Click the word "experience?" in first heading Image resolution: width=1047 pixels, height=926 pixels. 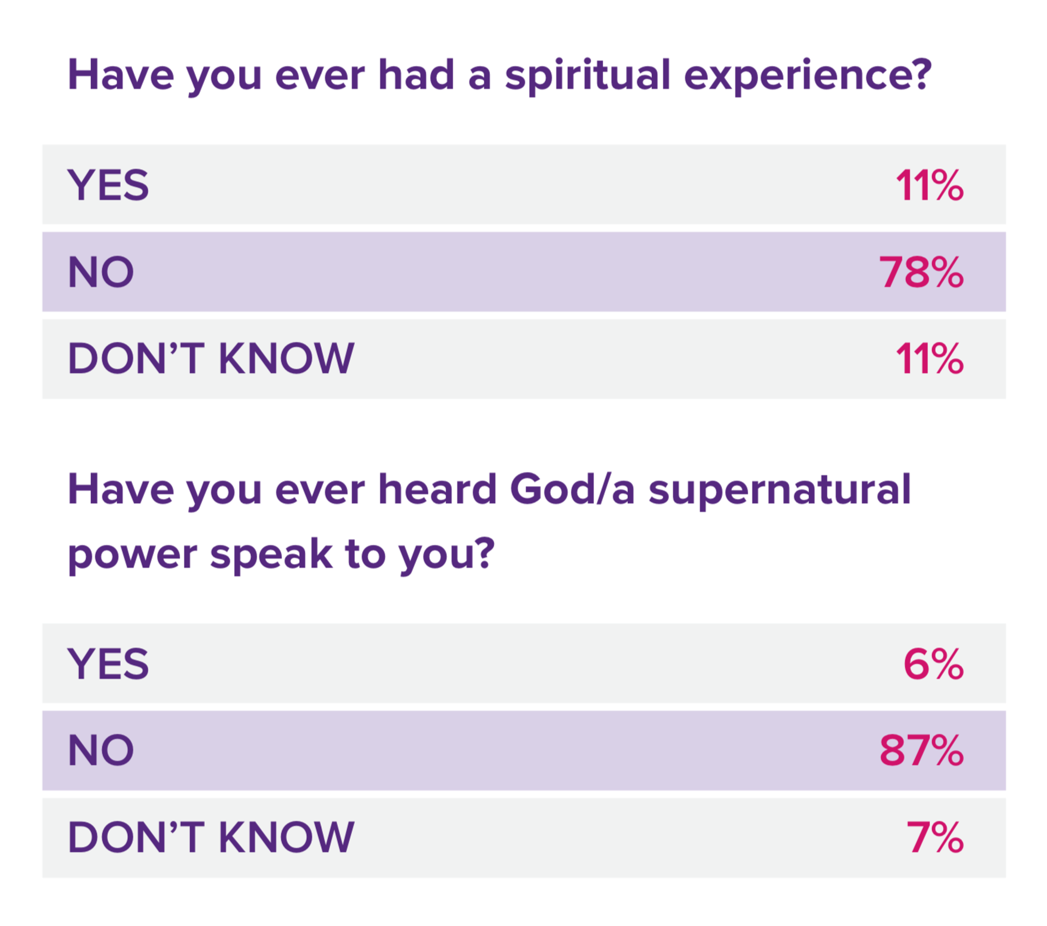click(808, 76)
